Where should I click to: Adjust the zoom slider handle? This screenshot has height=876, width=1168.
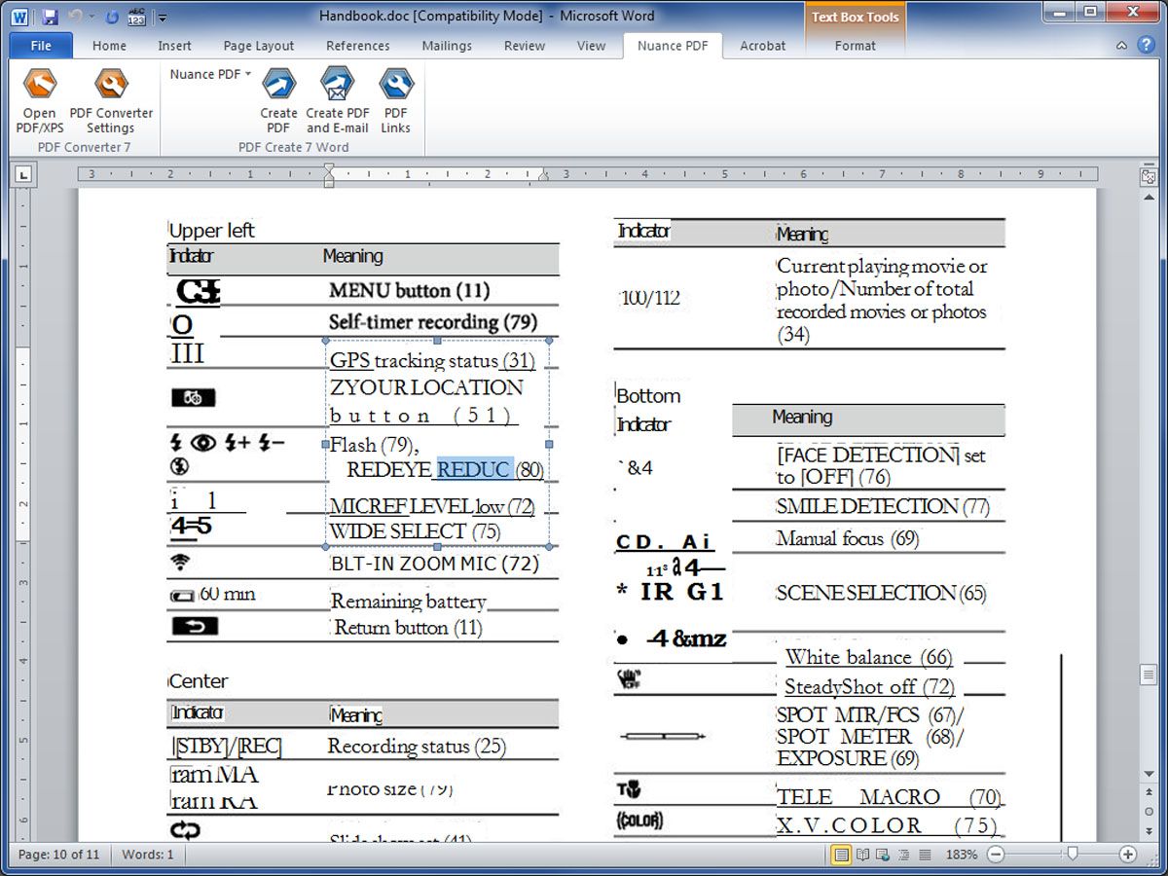pyautogui.click(x=1073, y=855)
